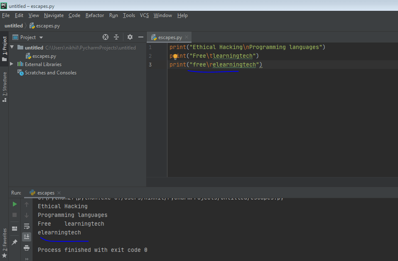Image resolution: width=398 pixels, height=261 pixels.
Task: Select Scratches and Consoles item
Action: click(x=47, y=73)
